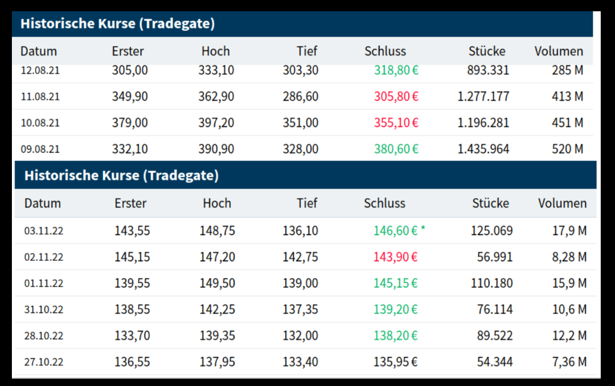The image size is (615, 386).
Task: Select the 397,20 high value for 10.08.21
Action: pos(216,123)
